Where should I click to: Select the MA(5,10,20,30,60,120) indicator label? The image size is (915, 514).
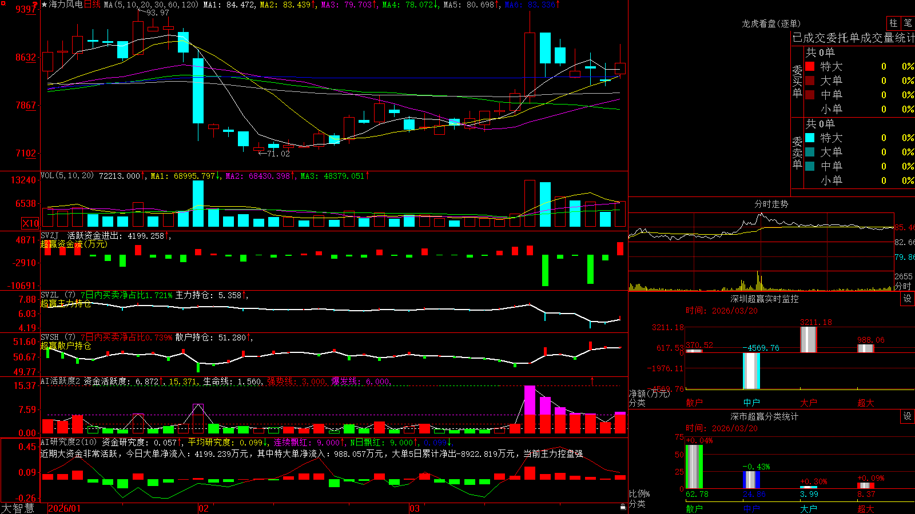click(151, 5)
